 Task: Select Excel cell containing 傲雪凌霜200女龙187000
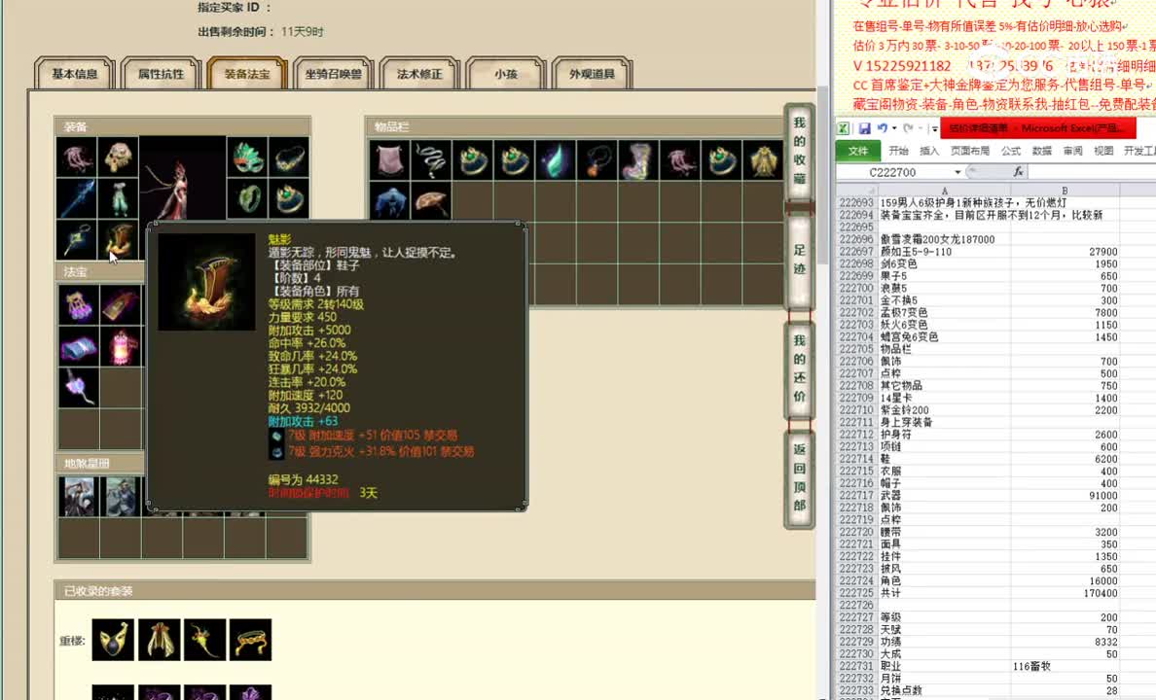[944, 239]
